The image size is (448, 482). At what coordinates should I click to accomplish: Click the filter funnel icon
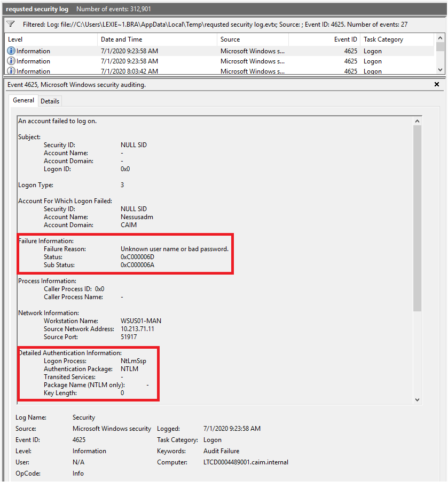tap(10, 25)
